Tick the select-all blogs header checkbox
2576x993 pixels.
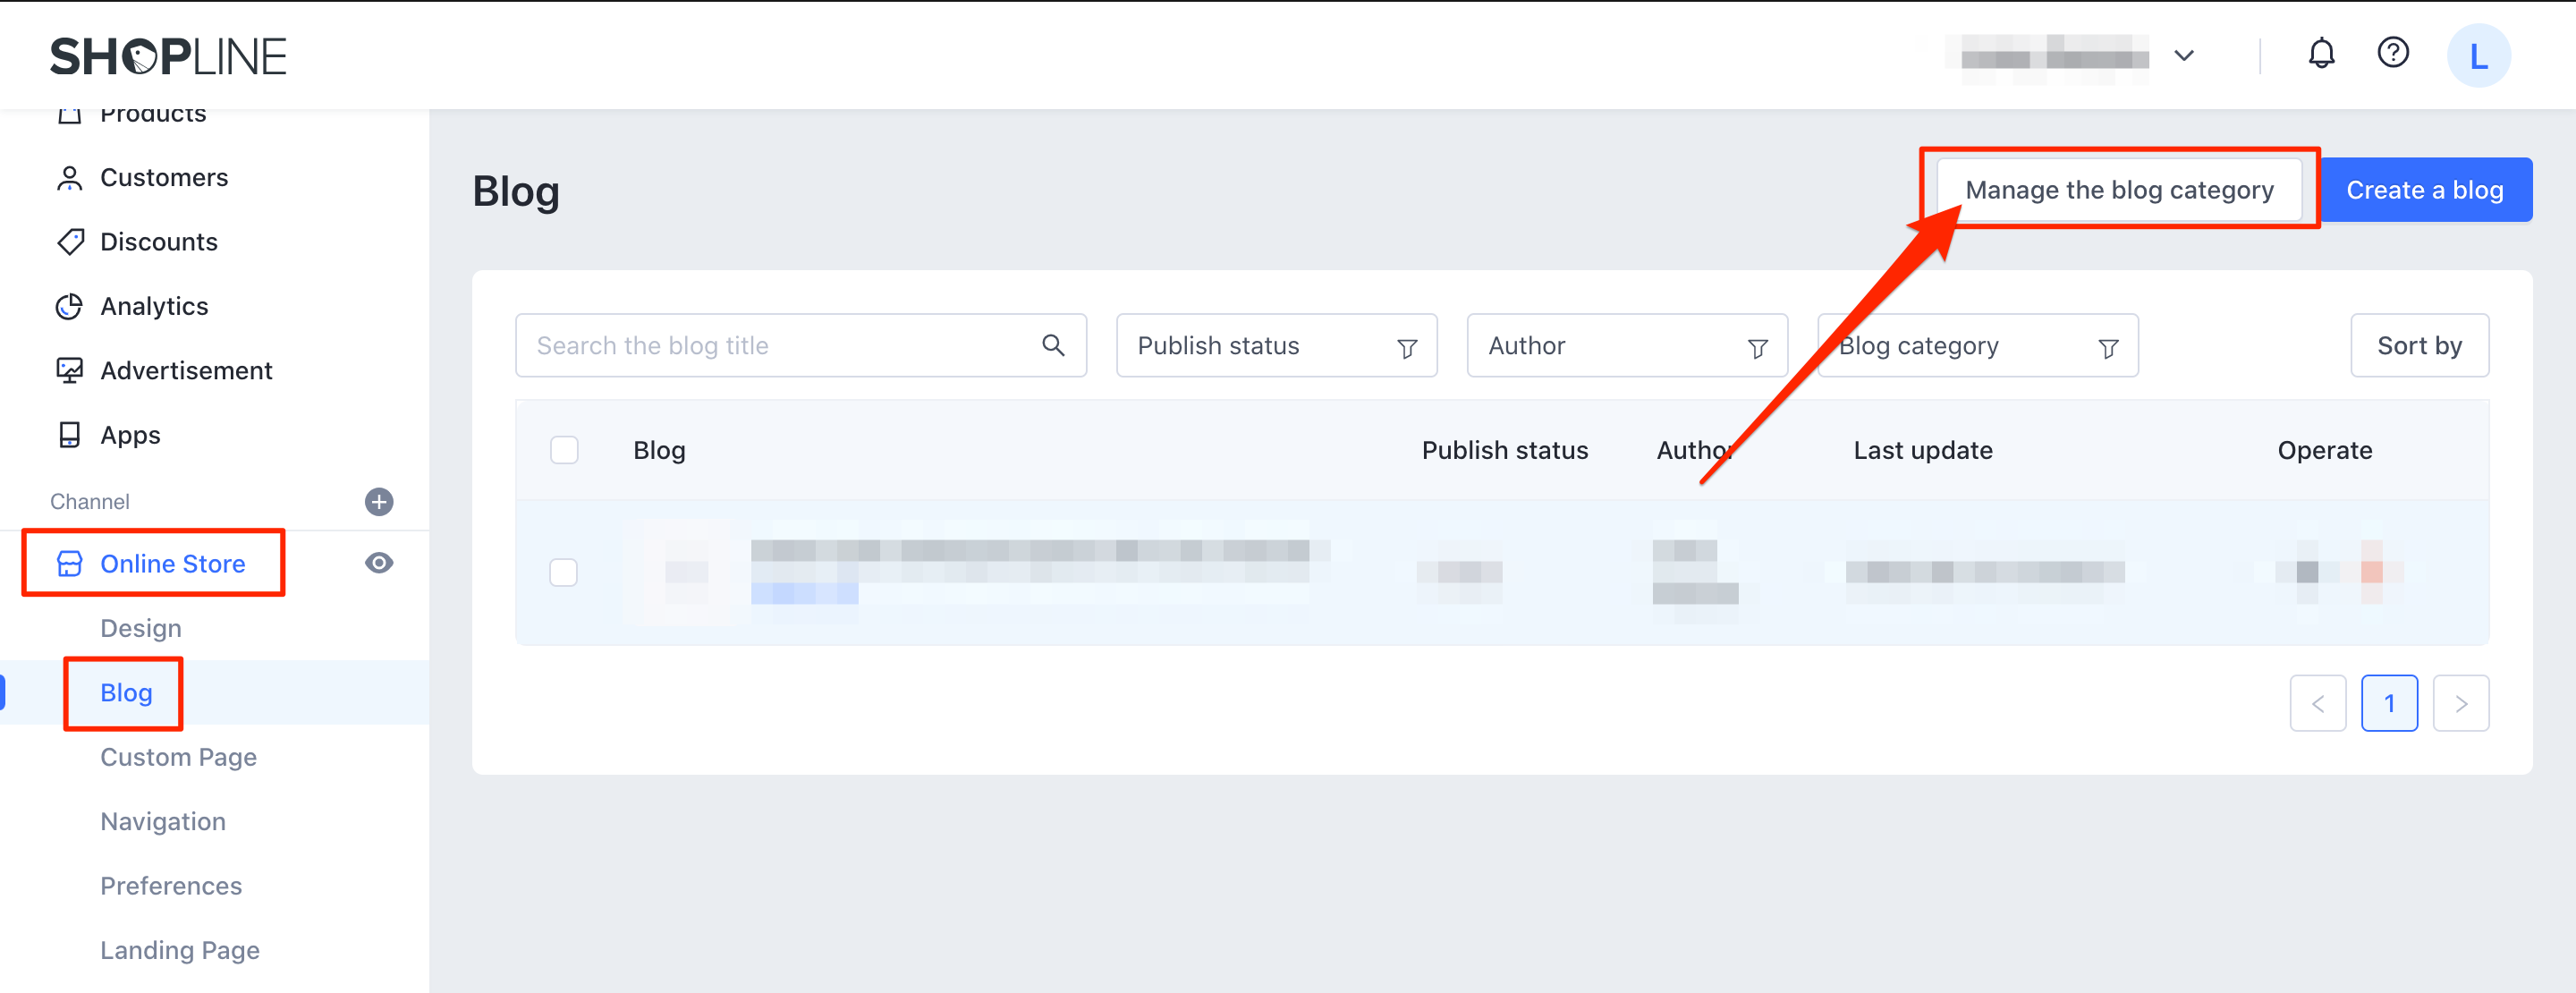coord(564,451)
